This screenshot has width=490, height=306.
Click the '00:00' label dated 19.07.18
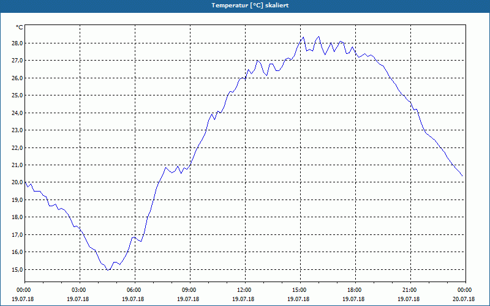coord(23,290)
